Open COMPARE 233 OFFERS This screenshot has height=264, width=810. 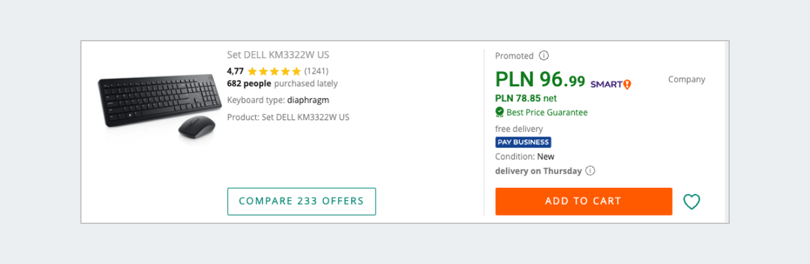click(301, 201)
